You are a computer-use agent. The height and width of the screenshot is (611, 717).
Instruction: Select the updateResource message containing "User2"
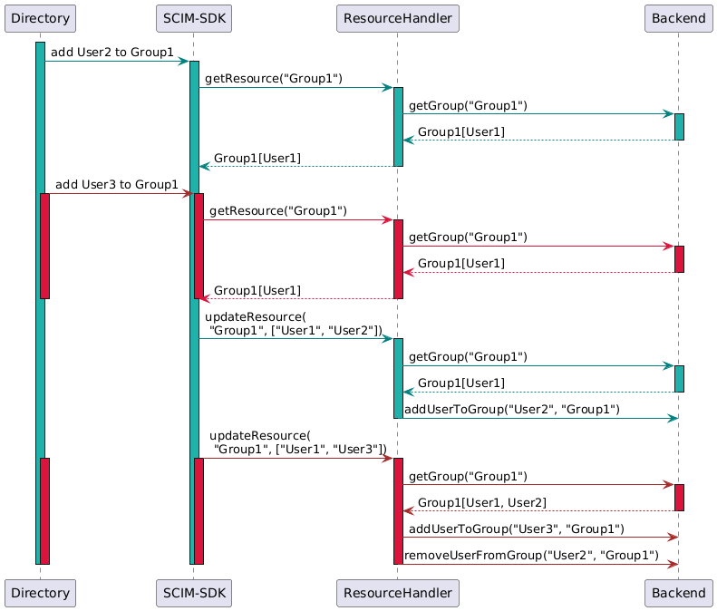294,324
